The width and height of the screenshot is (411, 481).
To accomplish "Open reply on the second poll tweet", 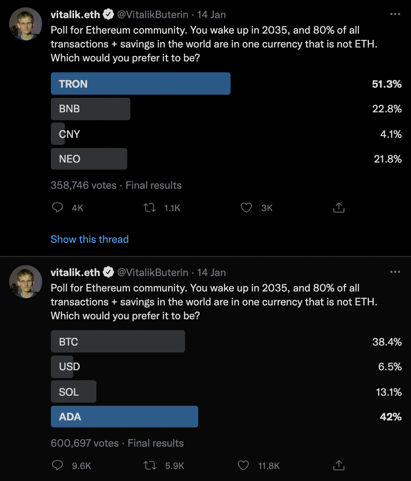I will tap(57, 466).
